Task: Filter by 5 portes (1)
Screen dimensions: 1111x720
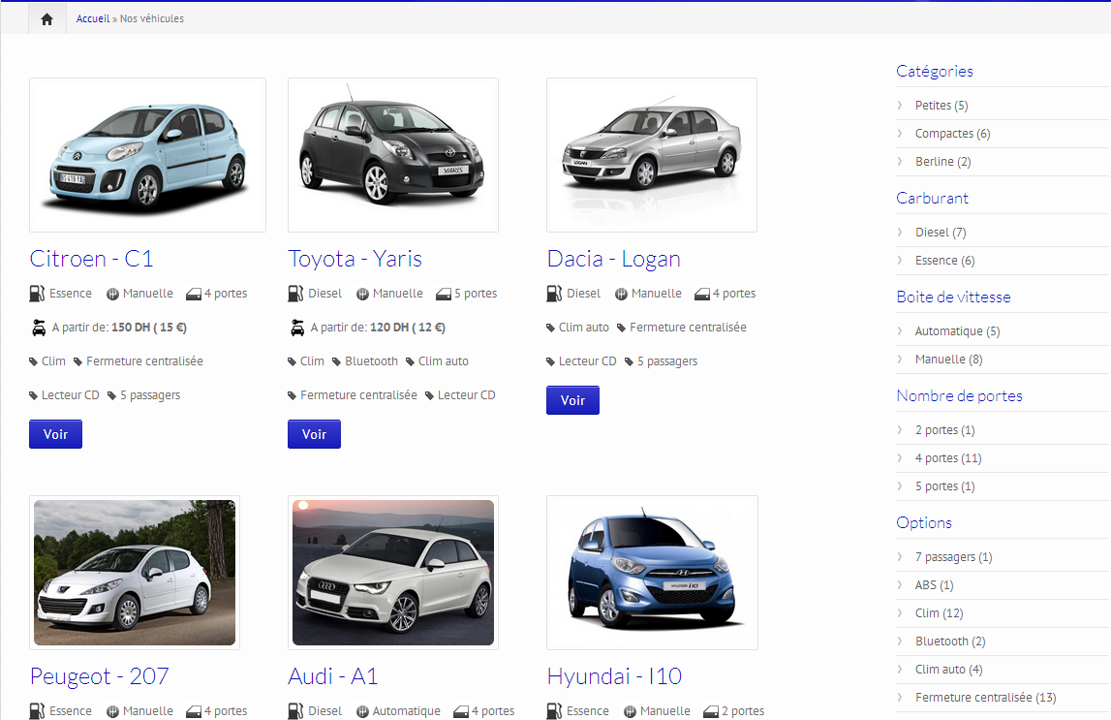Action: coord(945,486)
